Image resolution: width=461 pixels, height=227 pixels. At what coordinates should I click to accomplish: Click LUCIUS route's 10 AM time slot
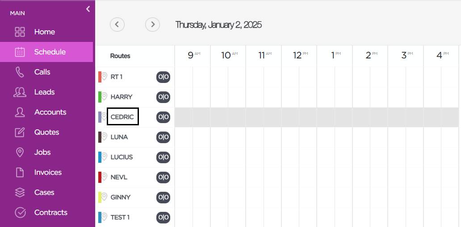228,157
